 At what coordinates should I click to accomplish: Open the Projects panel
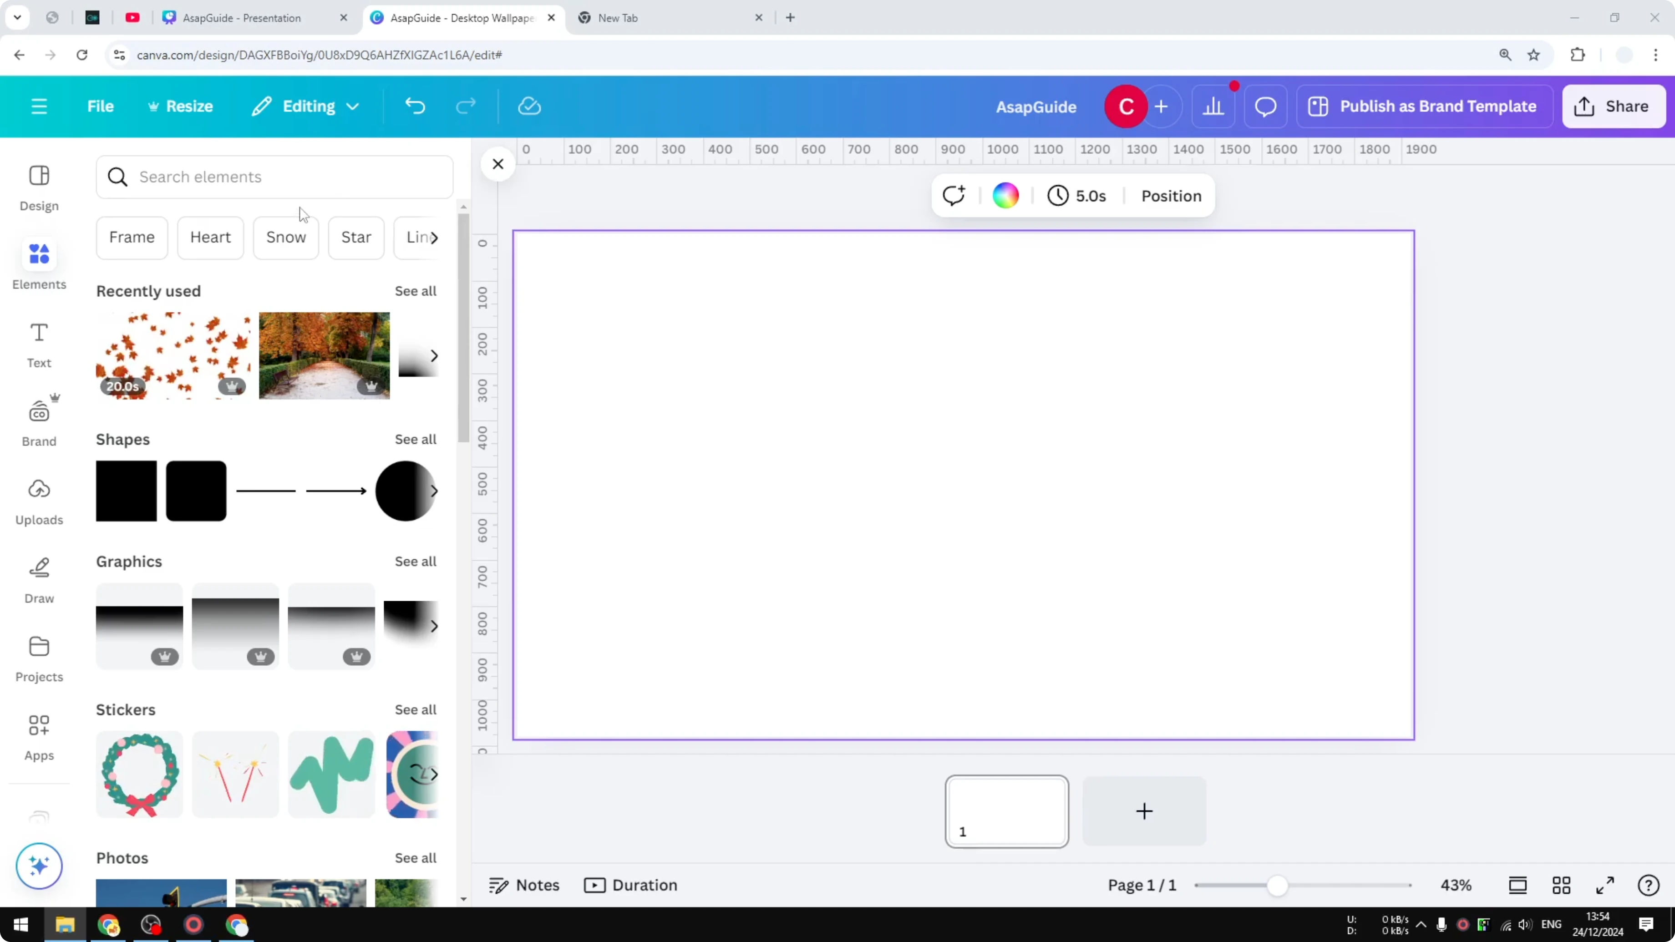(39, 658)
